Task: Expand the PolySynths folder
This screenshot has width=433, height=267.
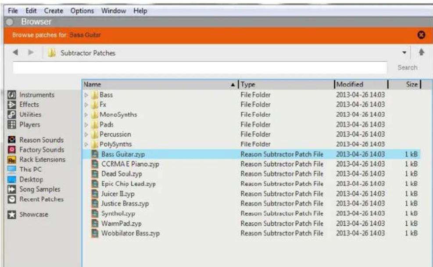Action: point(86,144)
